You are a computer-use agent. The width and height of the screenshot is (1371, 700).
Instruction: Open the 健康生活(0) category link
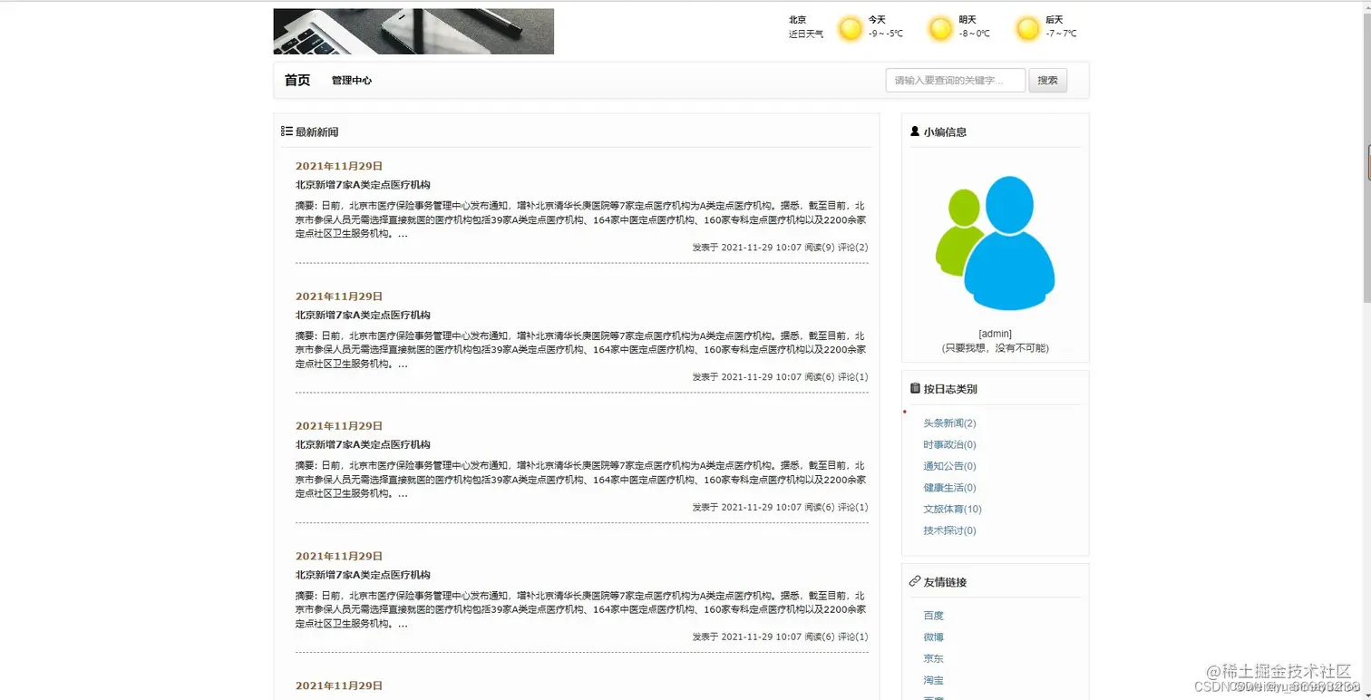[949, 488]
